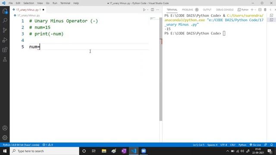Open the Help menu
Screen dimensions: 276x155
coord(76,3)
